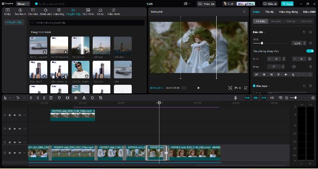Open the Chuyển tiếp transitions panel

(x=74, y=12)
